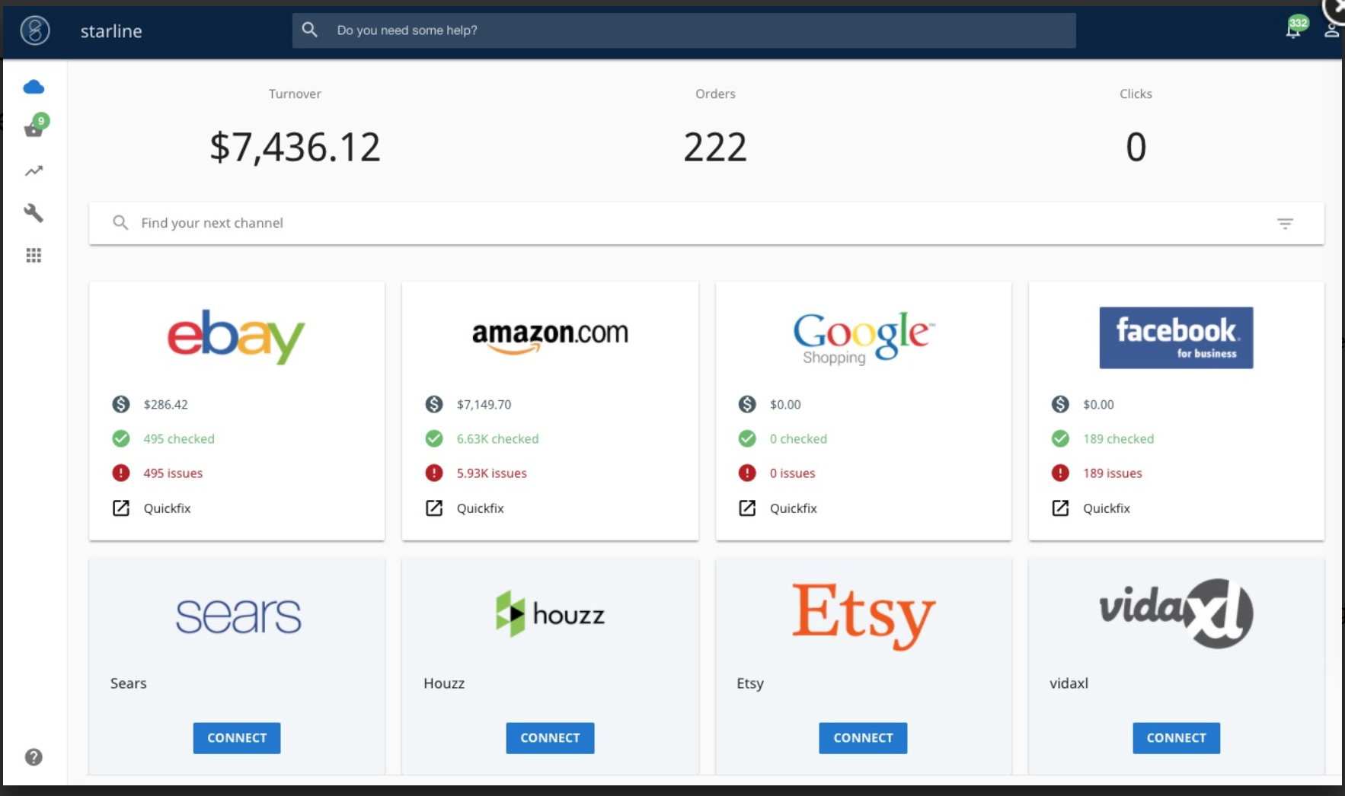Open Google Shopping Quickfix link

click(793, 508)
